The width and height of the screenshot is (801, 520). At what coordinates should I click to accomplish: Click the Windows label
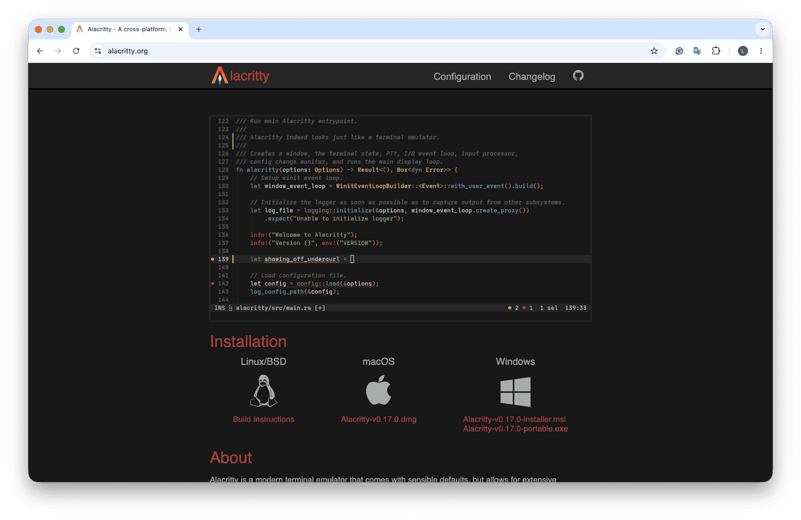coord(515,361)
